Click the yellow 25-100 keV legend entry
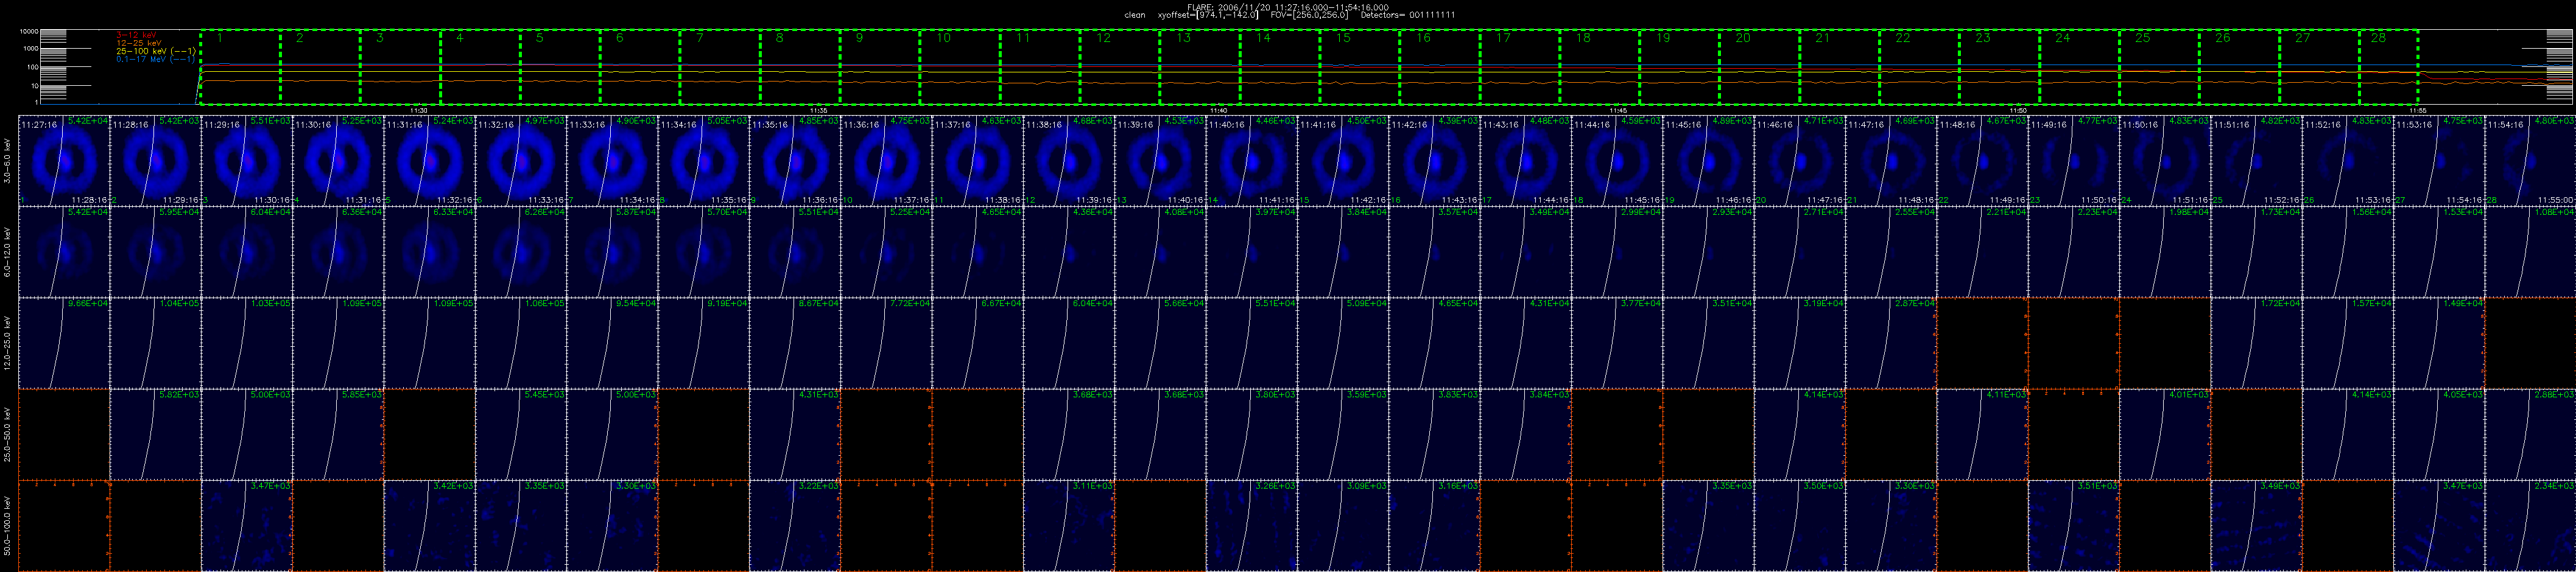2576x572 pixels. 155,51
